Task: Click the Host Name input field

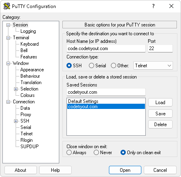Action: click(106, 48)
